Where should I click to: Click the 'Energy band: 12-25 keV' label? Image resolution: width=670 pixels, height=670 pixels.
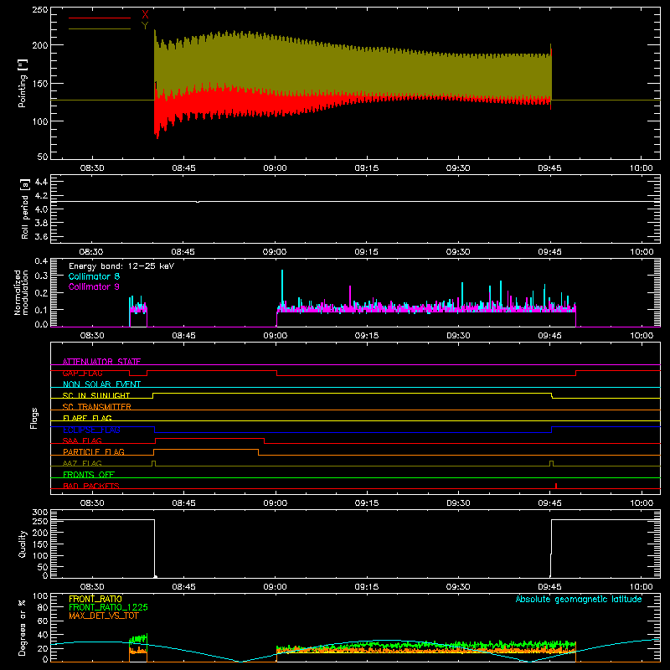(x=121, y=266)
